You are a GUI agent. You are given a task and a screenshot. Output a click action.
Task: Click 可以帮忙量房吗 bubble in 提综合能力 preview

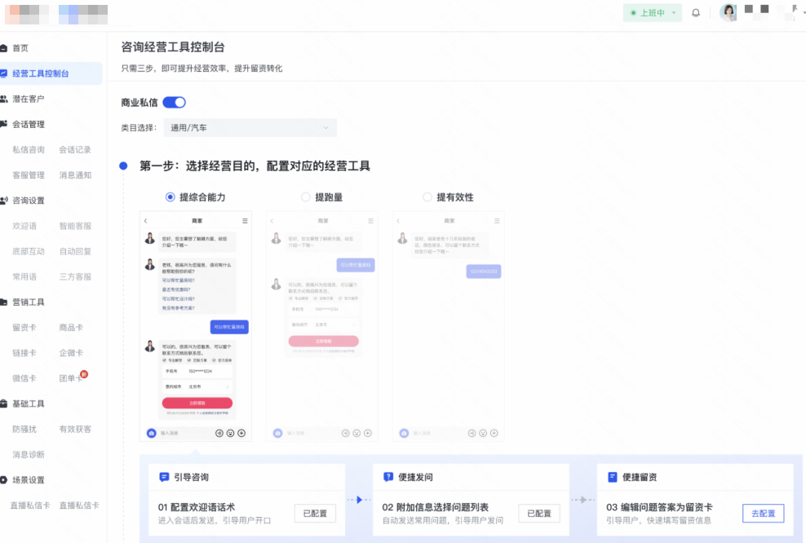click(229, 327)
